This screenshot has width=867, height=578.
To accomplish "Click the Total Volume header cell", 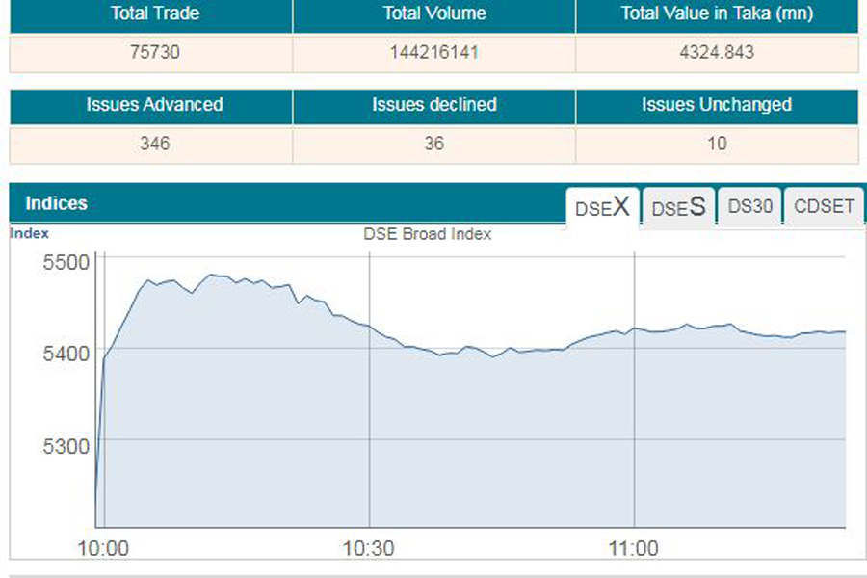I will point(433,14).
